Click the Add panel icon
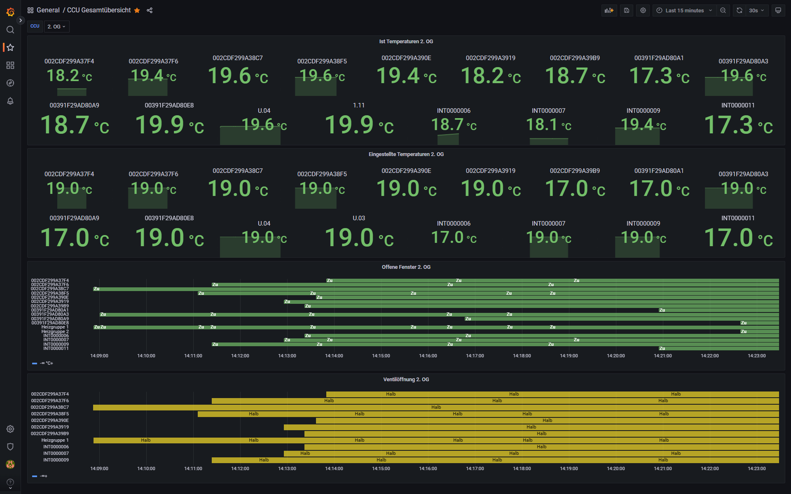 609,10
